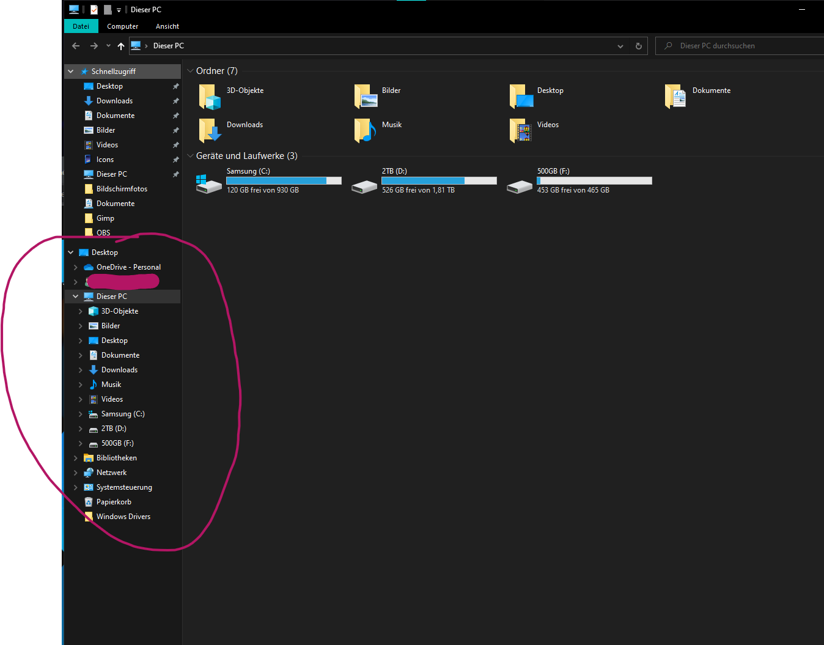Open the Ansicht ribbon tab
The width and height of the screenshot is (824, 645).
click(x=167, y=26)
